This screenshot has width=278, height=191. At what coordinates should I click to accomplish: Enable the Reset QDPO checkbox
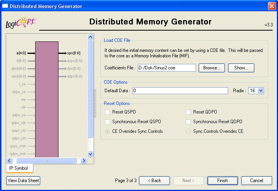[x=188, y=112]
